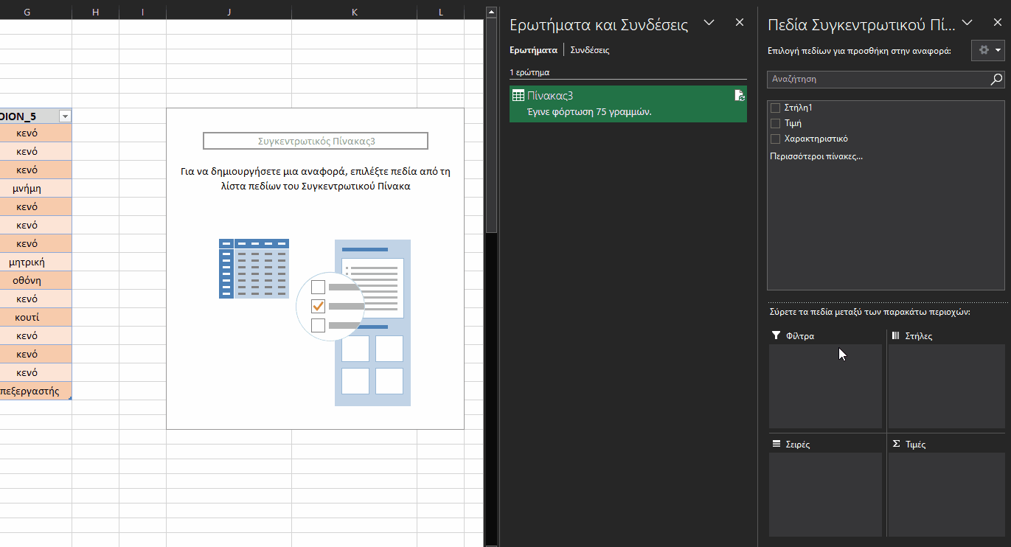This screenshot has height=547, width=1011.
Task: Click the gear settings icon in PivotTable Fields pane
Action: click(x=984, y=50)
